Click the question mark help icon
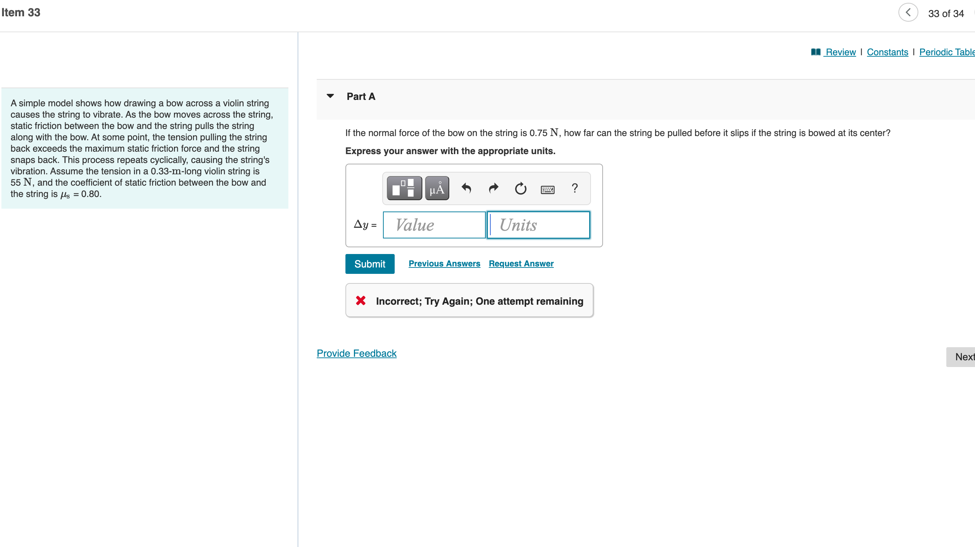Viewport: 975px width, 547px height. tap(575, 188)
